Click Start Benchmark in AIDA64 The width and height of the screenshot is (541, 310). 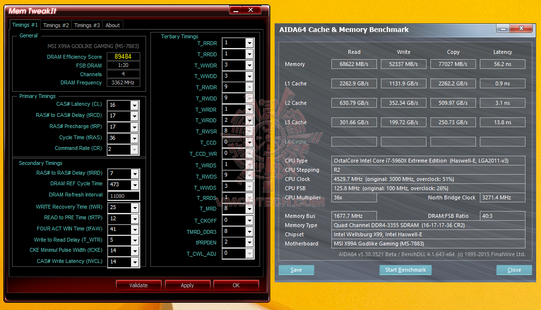(406, 270)
